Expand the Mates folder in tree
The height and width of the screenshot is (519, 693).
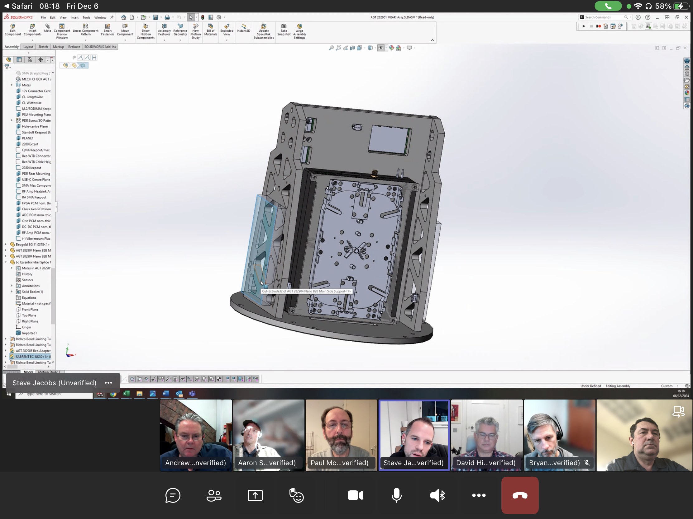[x=12, y=85]
